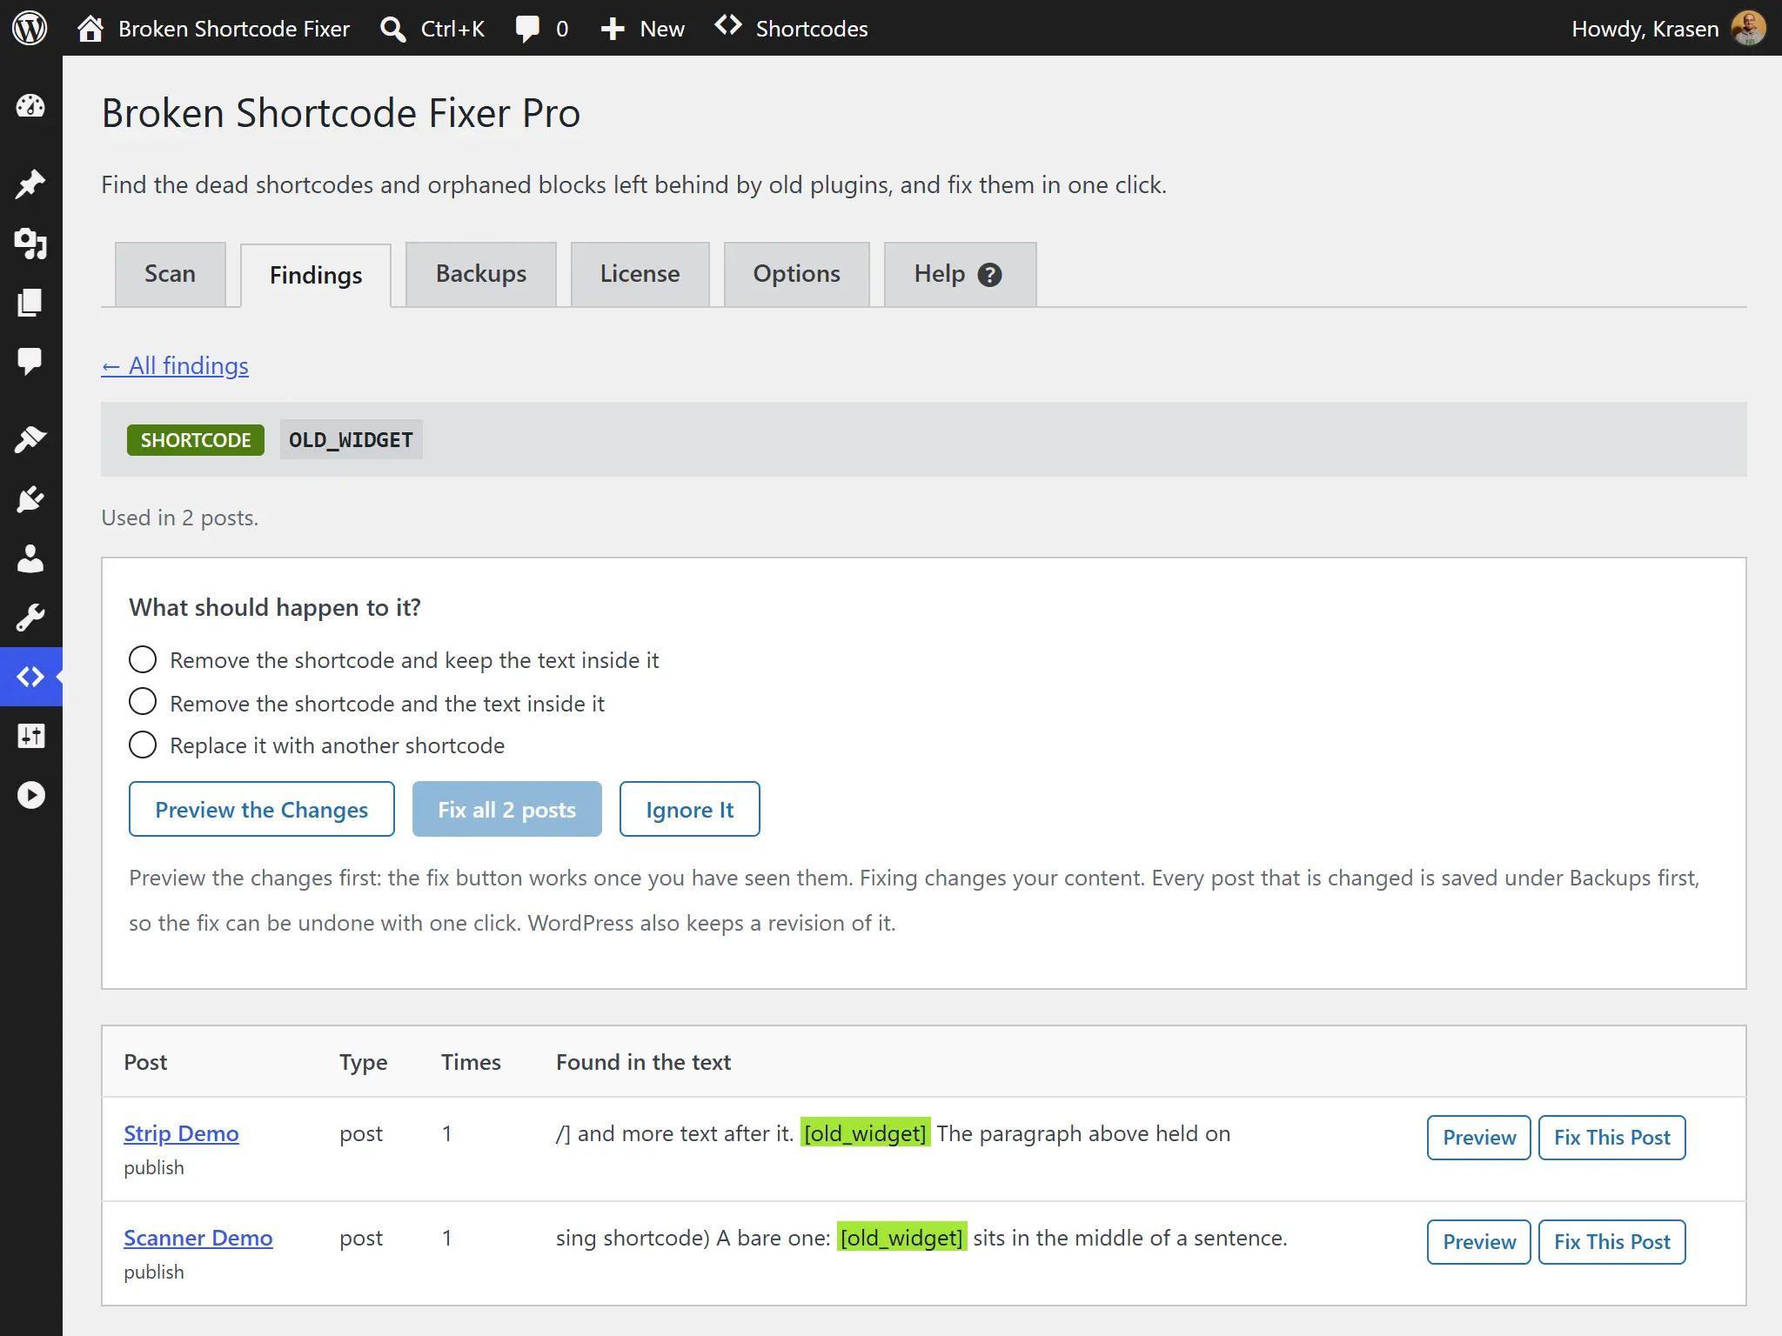Click 'New' text in admin bar

(x=662, y=29)
